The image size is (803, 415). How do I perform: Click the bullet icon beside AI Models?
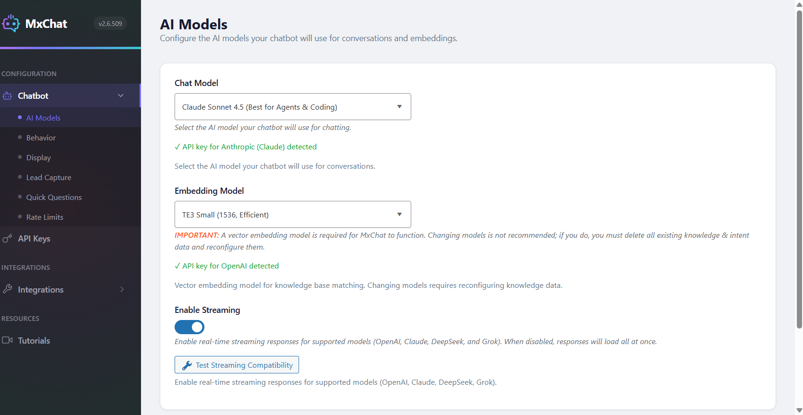coord(20,117)
